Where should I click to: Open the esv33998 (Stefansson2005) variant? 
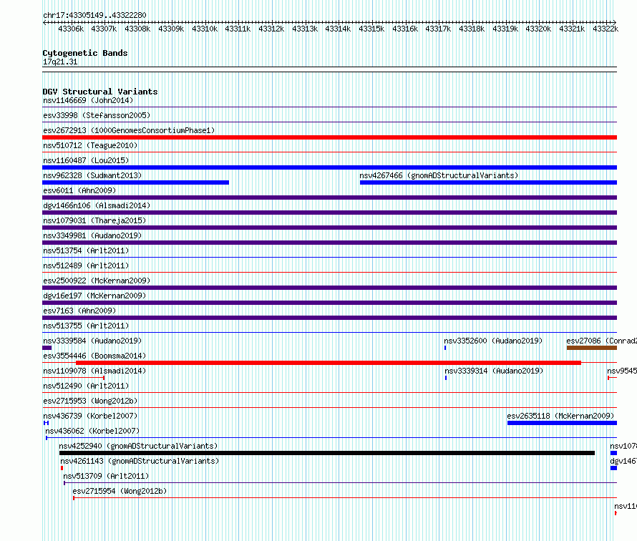click(97, 115)
